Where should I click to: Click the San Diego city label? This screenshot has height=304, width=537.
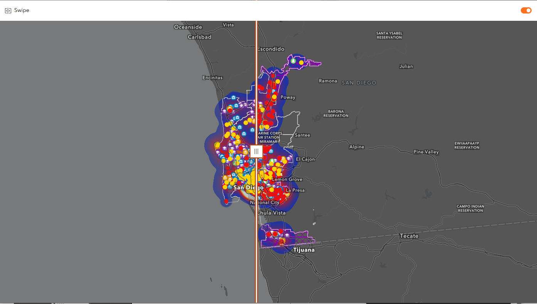coord(249,187)
